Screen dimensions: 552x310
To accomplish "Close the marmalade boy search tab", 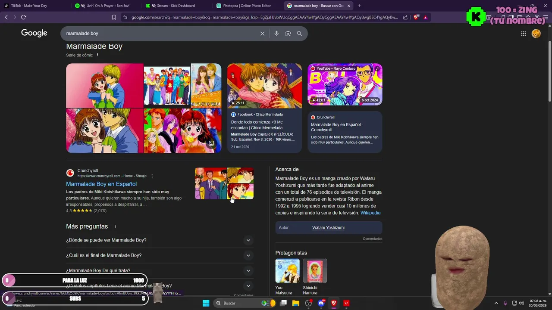I will pos(348,6).
